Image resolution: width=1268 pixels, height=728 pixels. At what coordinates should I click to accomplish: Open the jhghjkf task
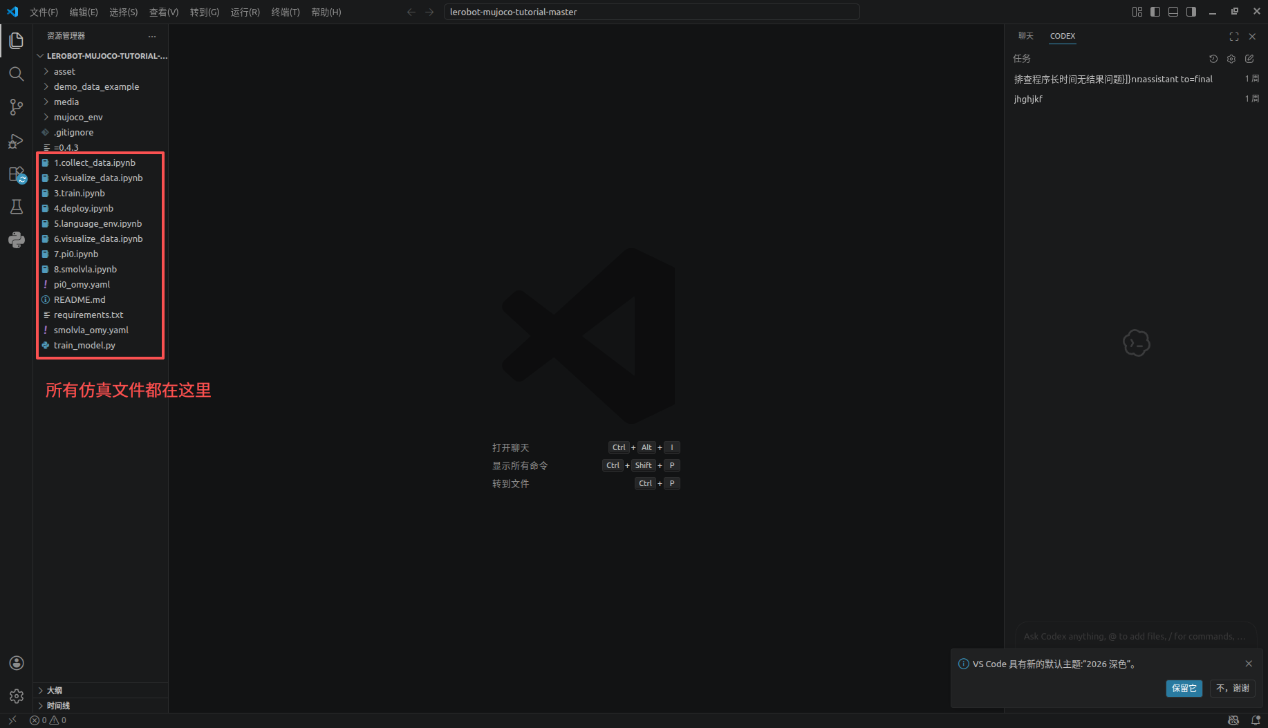[x=1136, y=99]
